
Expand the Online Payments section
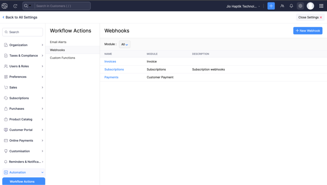tap(23, 140)
